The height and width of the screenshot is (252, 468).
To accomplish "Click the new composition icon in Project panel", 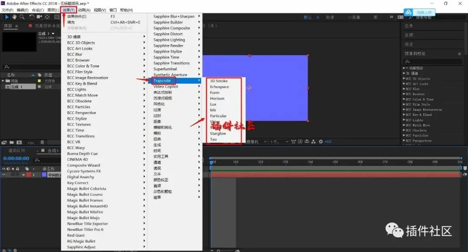I will tap(19, 142).
